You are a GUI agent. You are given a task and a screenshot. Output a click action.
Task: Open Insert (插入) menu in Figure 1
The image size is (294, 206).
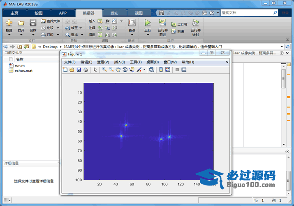coord(119,62)
